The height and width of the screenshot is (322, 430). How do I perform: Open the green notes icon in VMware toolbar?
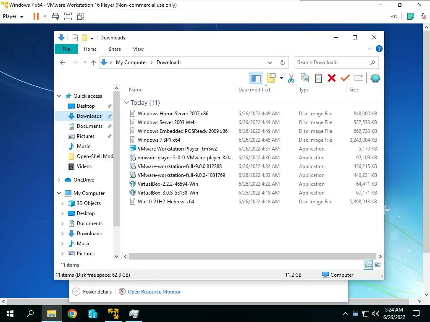point(410,16)
